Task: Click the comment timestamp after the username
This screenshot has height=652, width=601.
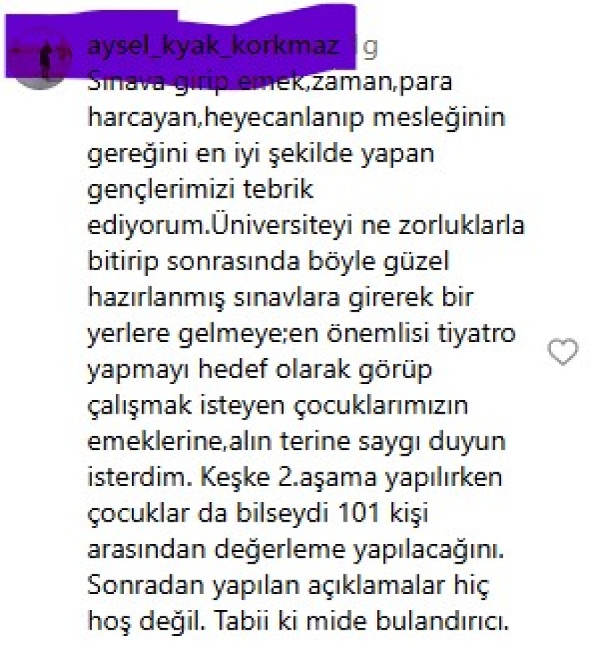Action: click(x=369, y=49)
